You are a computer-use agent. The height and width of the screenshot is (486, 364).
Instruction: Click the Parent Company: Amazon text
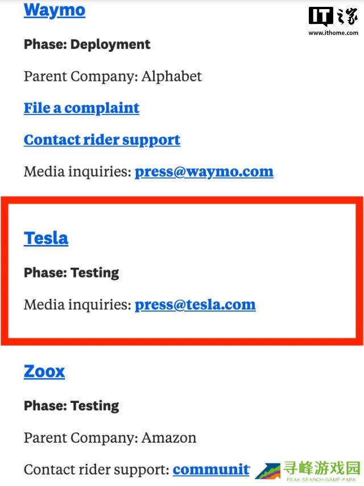tap(110, 438)
